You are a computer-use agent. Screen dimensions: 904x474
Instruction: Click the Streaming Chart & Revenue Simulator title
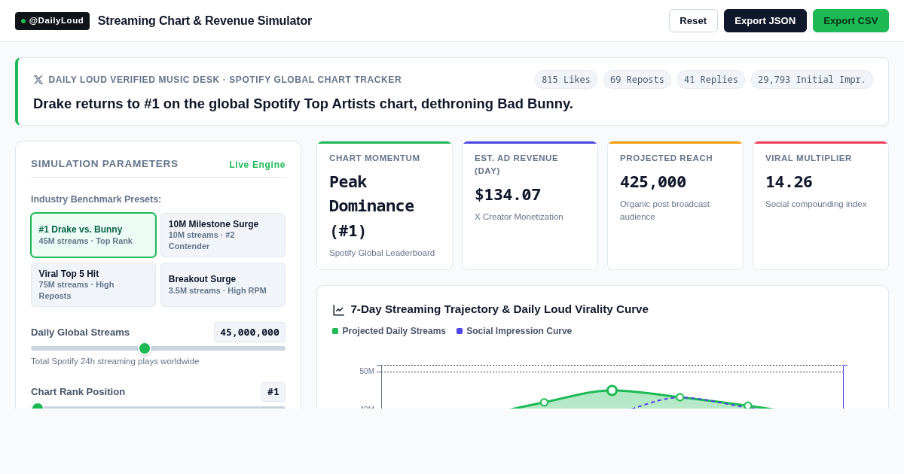205,21
